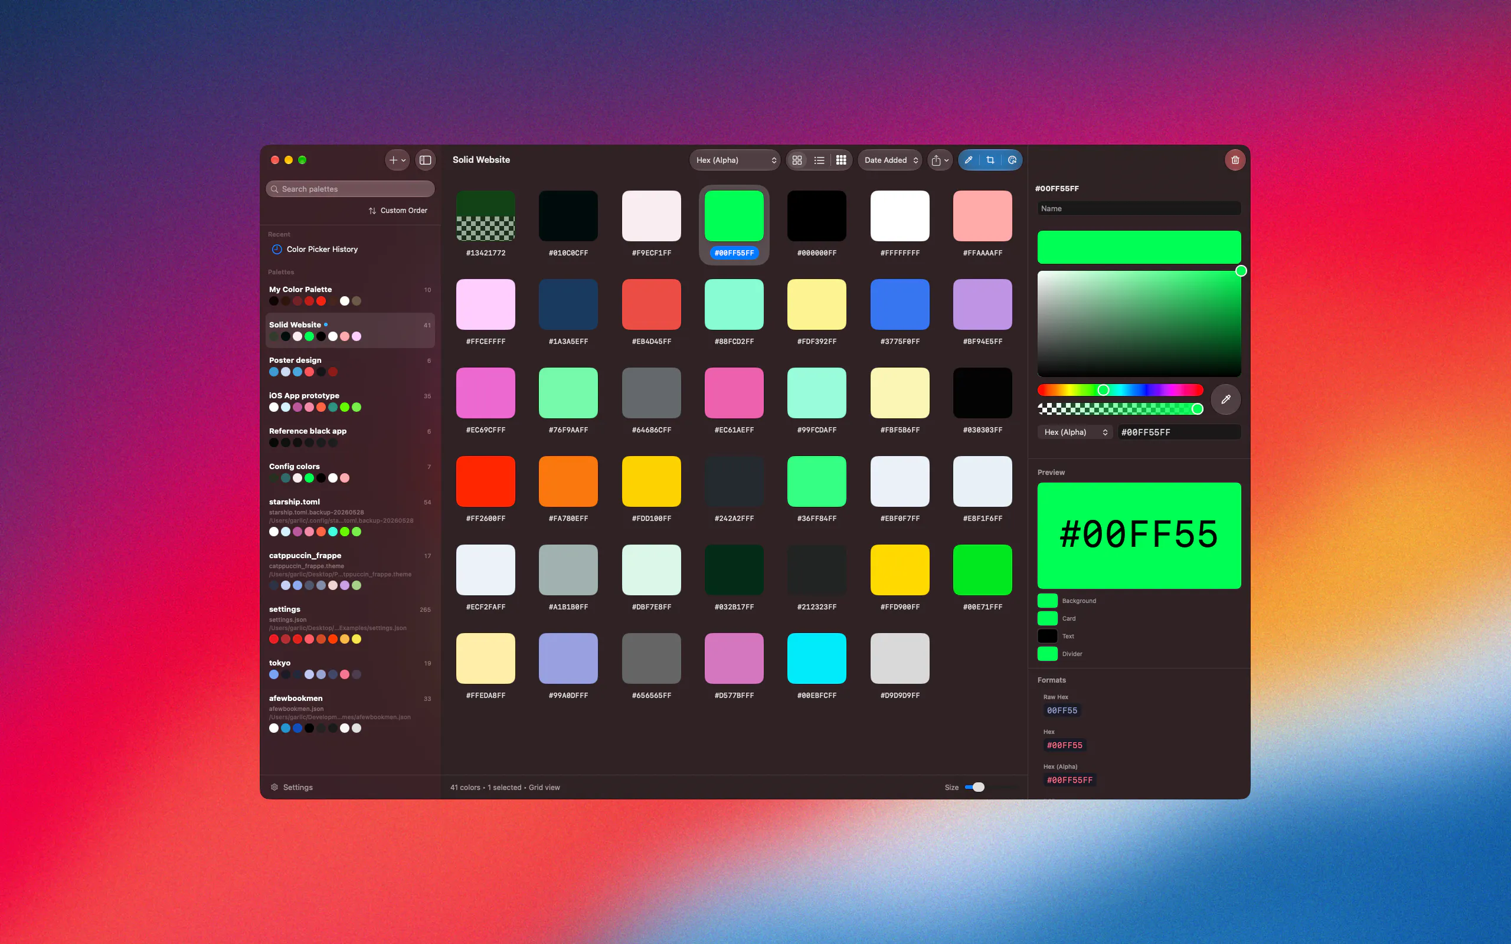Screen dimensions: 1511x944
Task: Select the Poster design palette
Action: [350, 366]
